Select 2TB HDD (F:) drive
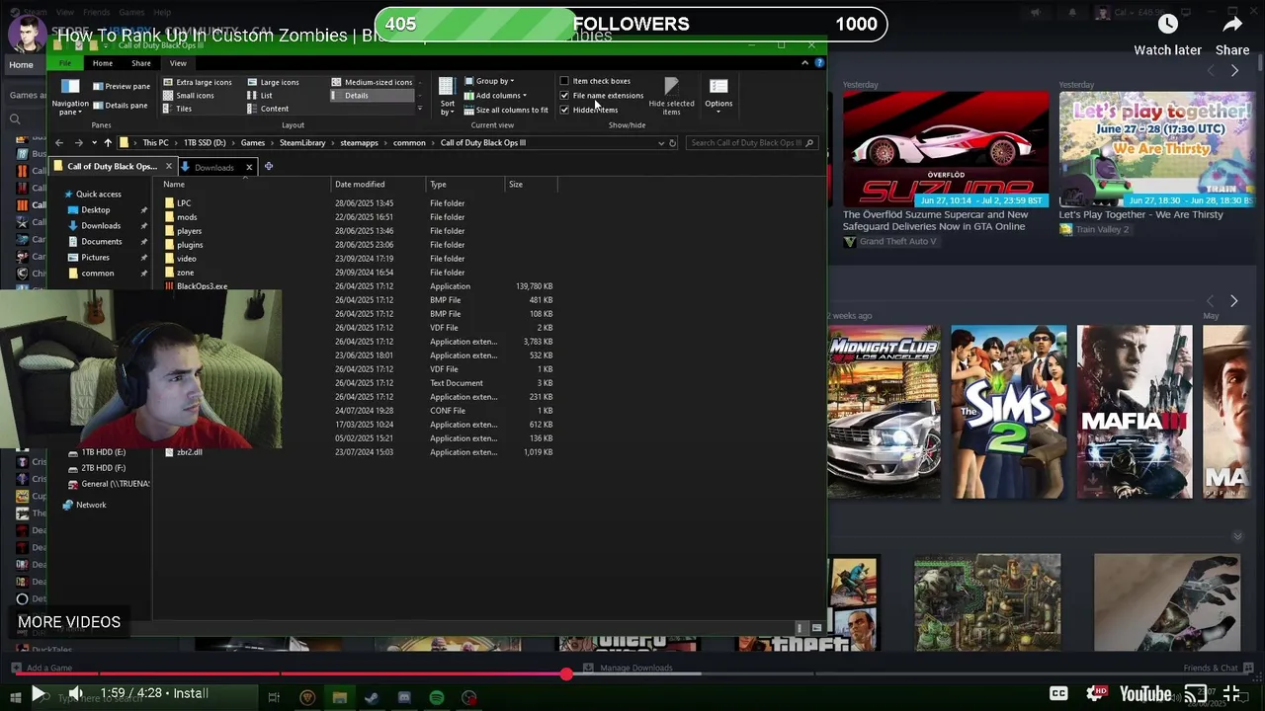Screen dimensions: 1265x711 (x=103, y=468)
